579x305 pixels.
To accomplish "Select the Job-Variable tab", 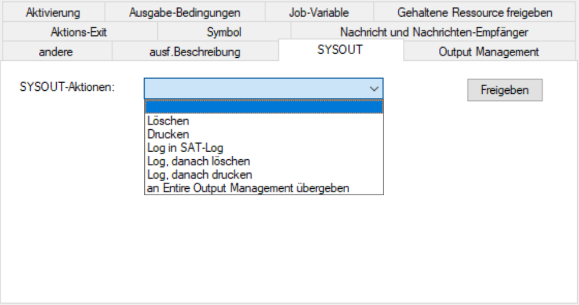I will tap(319, 12).
